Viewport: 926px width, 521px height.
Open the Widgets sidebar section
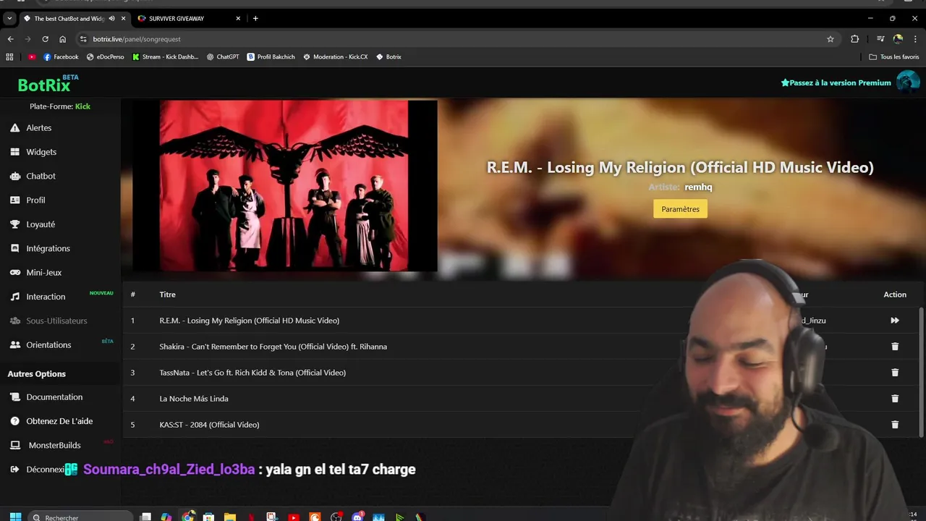click(41, 152)
